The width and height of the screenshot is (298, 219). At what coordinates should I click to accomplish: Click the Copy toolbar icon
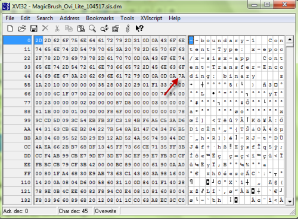(69, 28)
